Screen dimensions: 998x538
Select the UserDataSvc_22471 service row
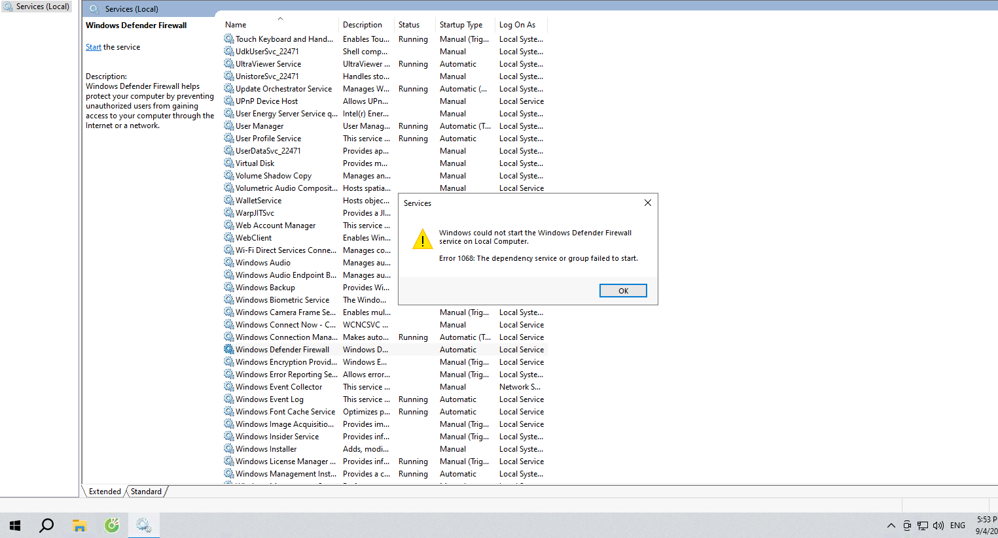[x=385, y=151]
